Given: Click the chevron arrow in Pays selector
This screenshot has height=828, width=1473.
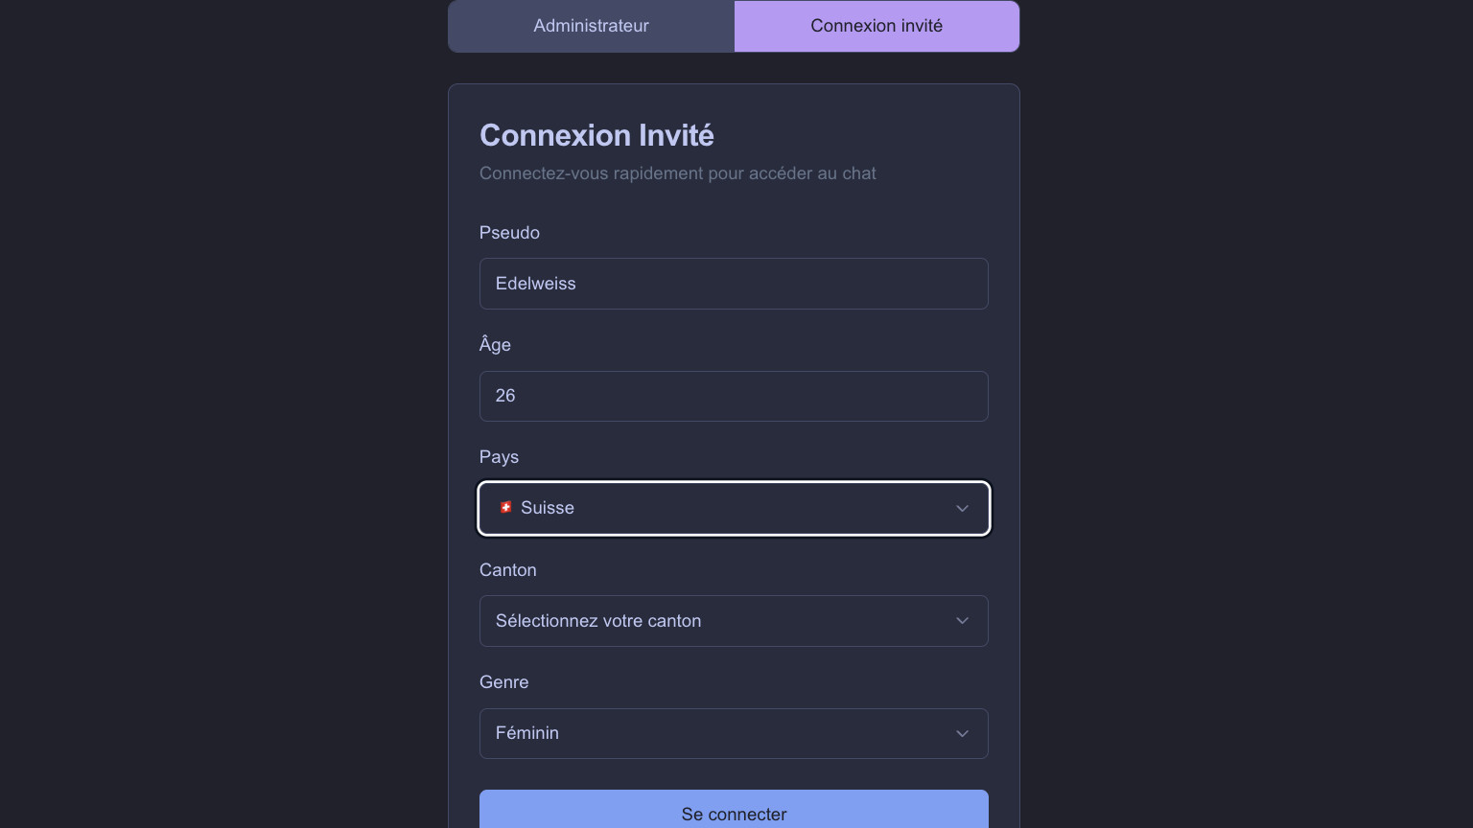Looking at the screenshot, I should (x=962, y=508).
